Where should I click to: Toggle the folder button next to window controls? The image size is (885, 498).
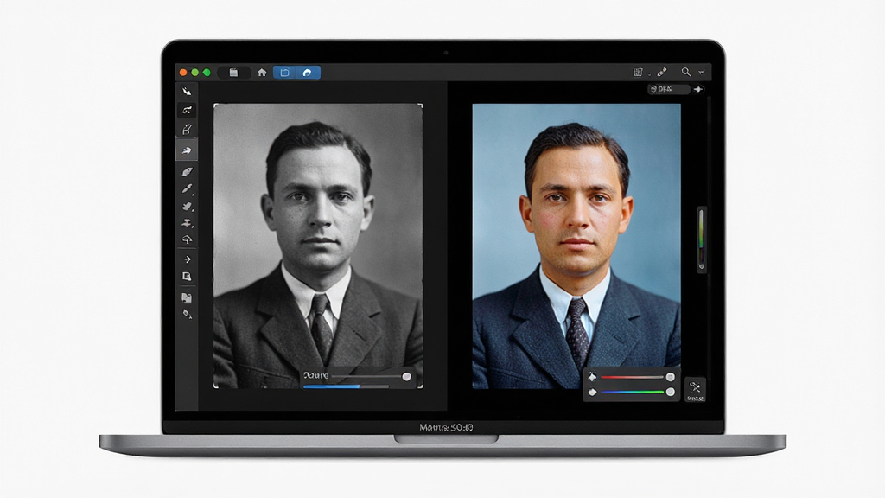[233, 73]
